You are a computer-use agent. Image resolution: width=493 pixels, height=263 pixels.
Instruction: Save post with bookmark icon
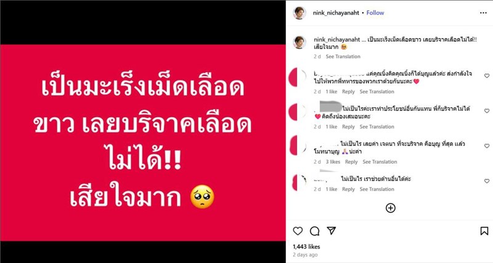pyautogui.click(x=484, y=231)
